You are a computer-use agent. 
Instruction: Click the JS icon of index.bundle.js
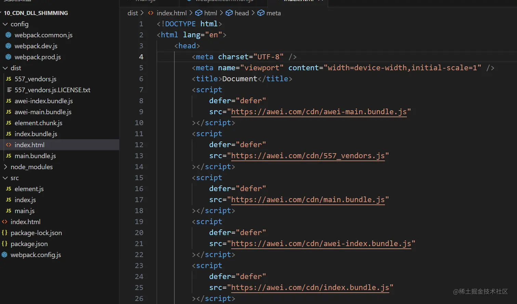point(9,134)
